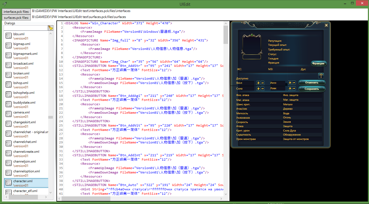Select bigmap.xml in the Dialogs list
Screen dimensions: 369x204
tap(22, 44)
